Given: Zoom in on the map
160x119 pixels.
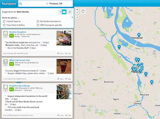Looking at the screenshot, I should tap(77, 10).
